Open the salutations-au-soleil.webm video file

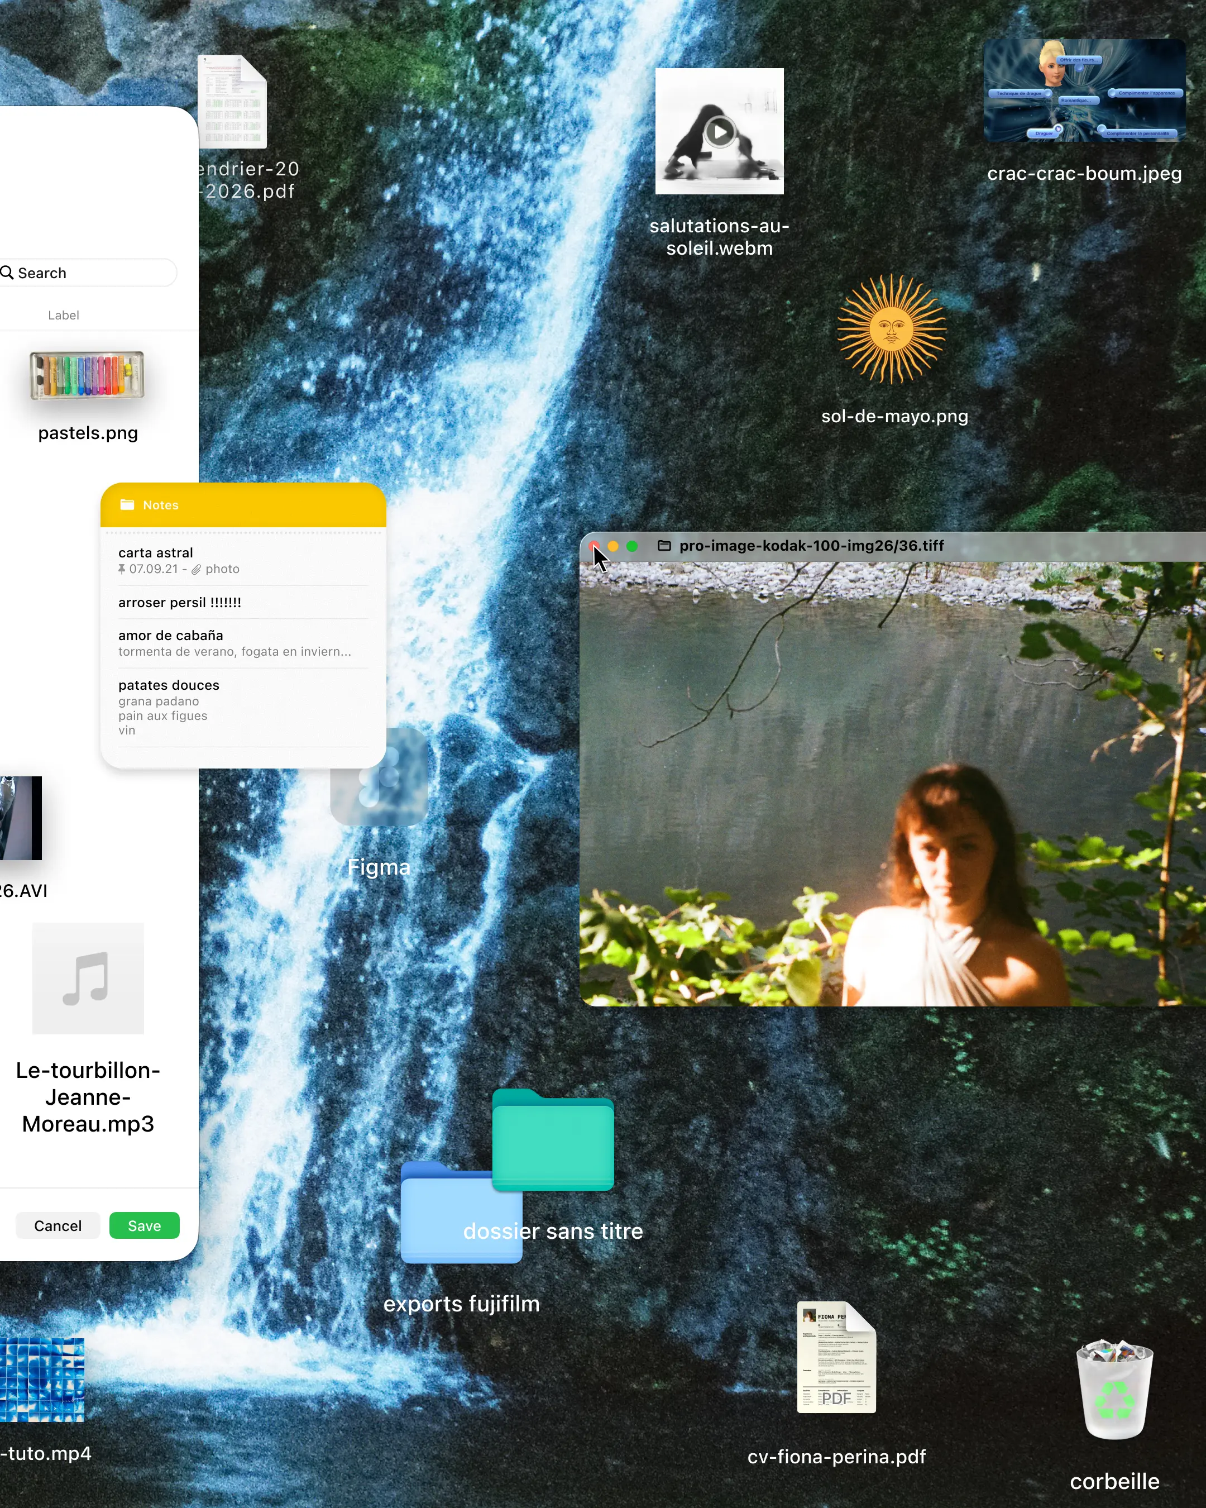tap(719, 131)
